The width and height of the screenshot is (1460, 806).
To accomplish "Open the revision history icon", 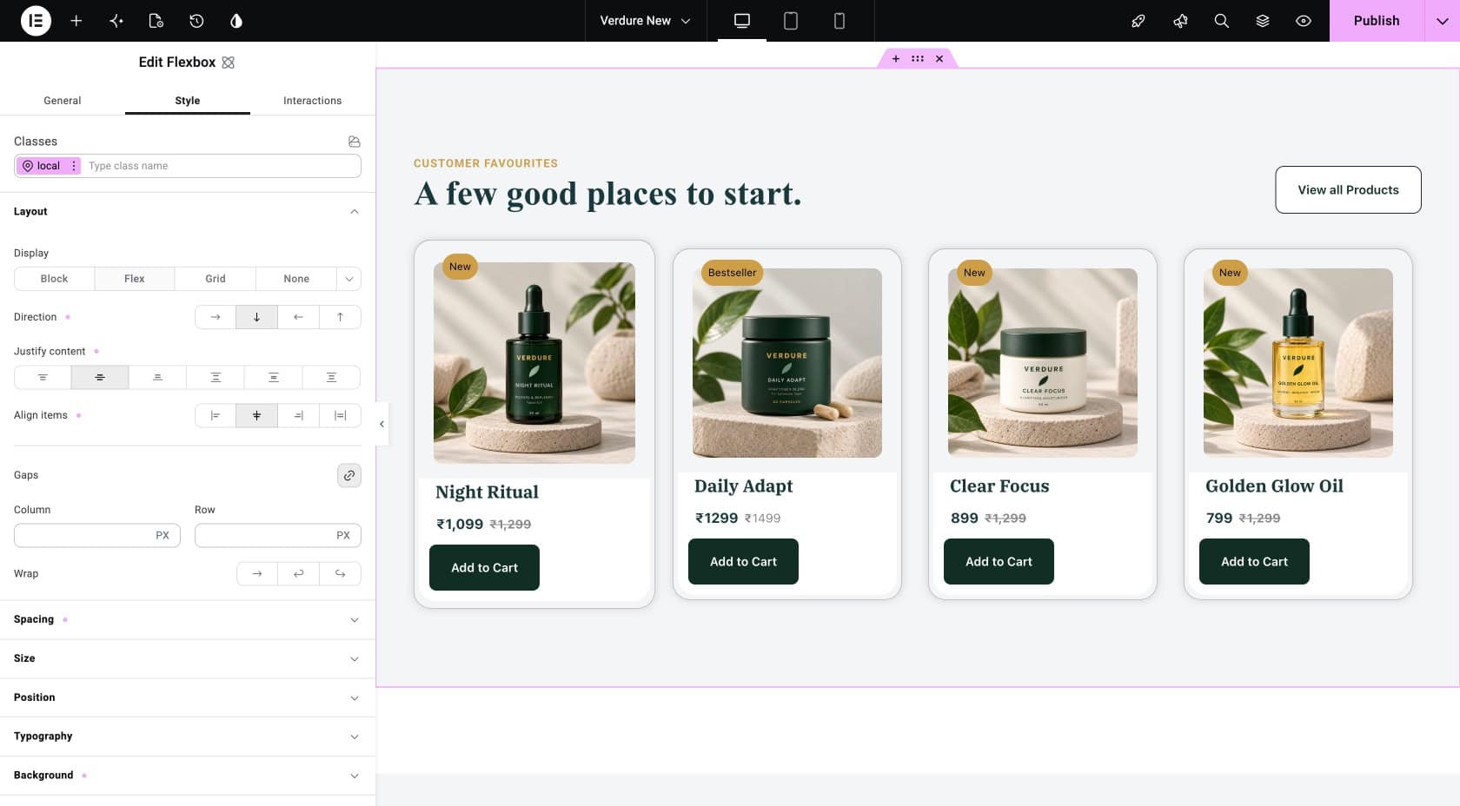I will [x=196, y=21].
